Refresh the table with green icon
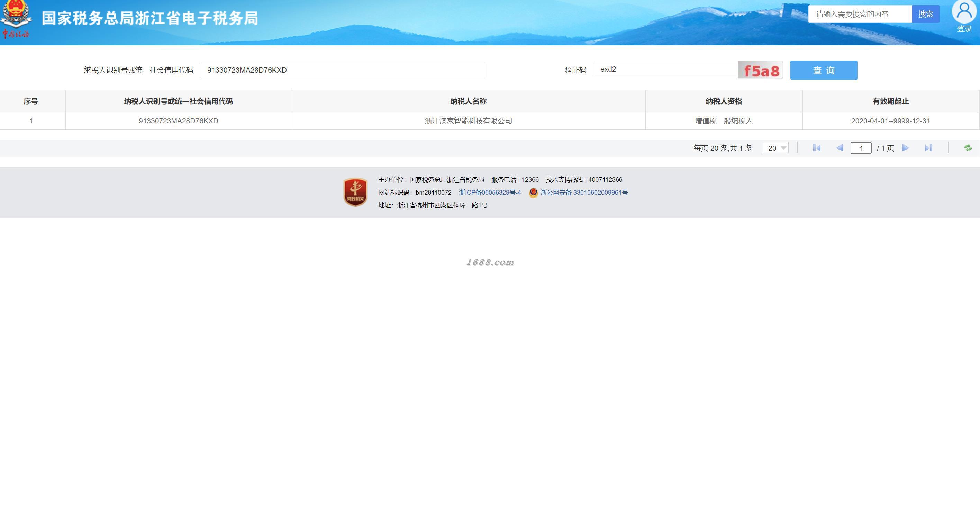Viewport: 980px width, 523px height. pos(968,148)
